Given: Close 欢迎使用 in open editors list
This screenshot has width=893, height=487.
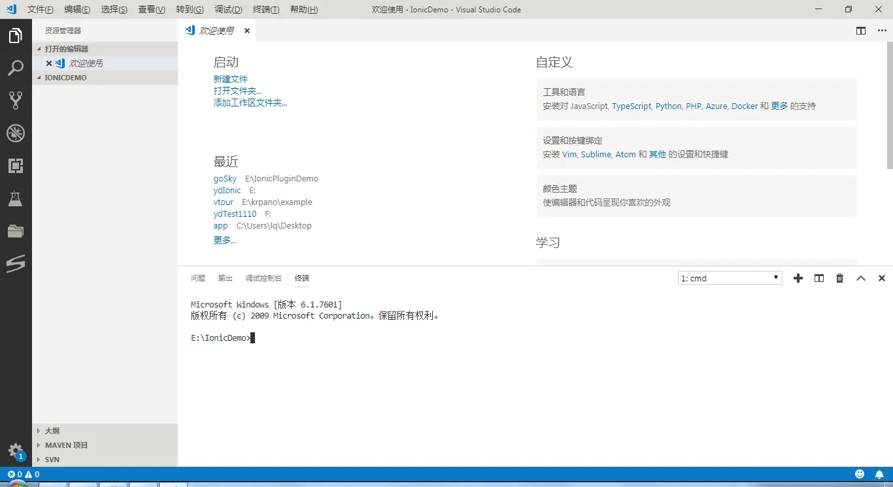Looking at the screenshot, I should (x=49, y=63).
